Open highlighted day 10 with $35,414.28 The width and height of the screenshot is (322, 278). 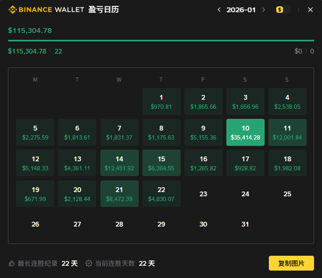point(245,132)
